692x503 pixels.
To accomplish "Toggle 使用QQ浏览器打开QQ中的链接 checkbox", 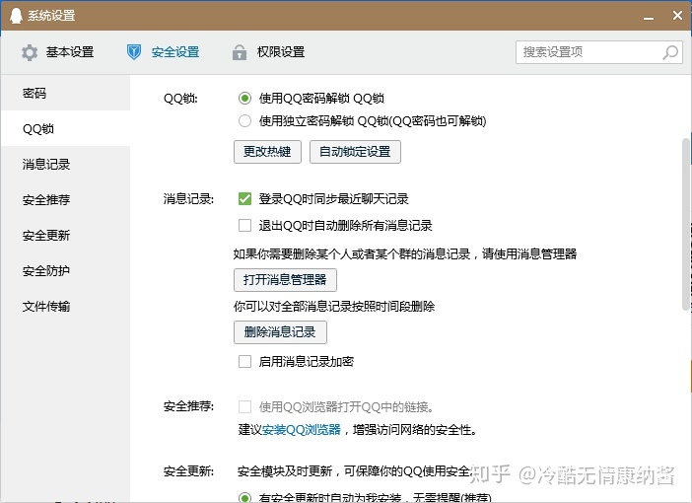I will [244, 406].
